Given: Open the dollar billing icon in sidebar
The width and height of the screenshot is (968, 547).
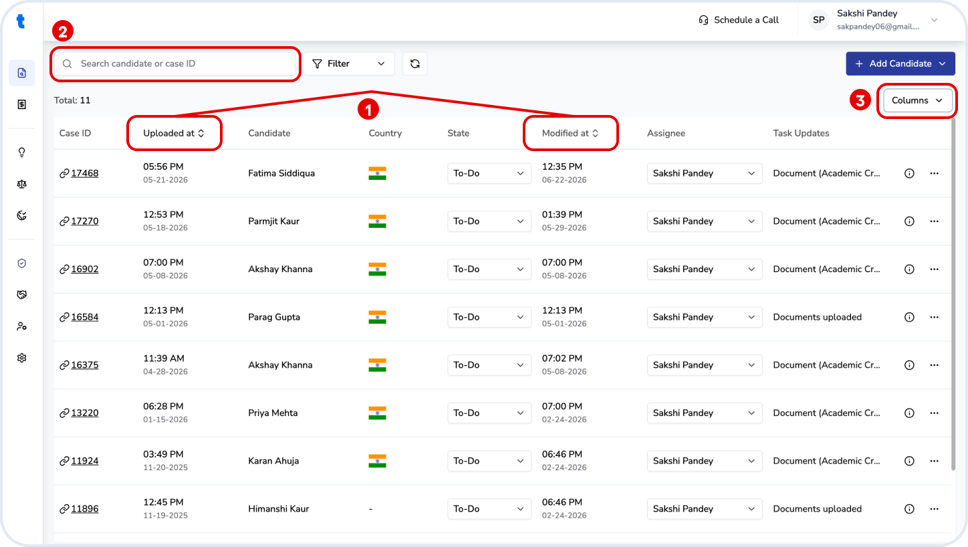Looking at the screenshot, I should (x=21, y=104).
